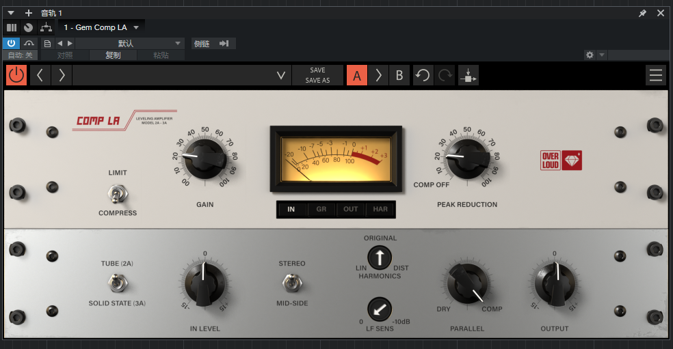Select the B preset slot

click(x=399, y=75)
